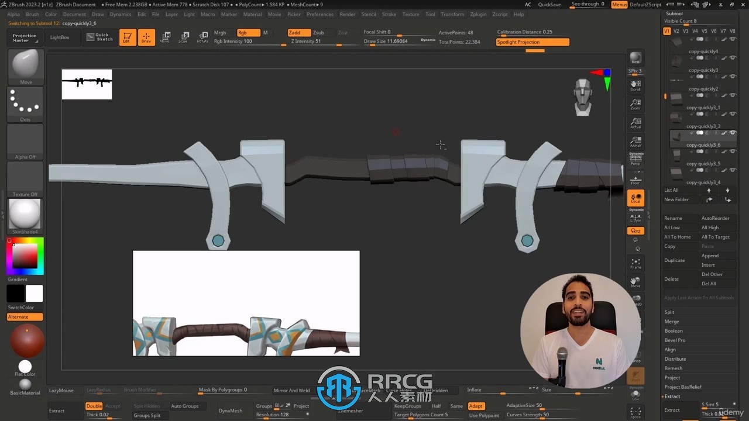Click Spotlight Projection button
This screenshot has width=749, height=421.
[532, 42]
